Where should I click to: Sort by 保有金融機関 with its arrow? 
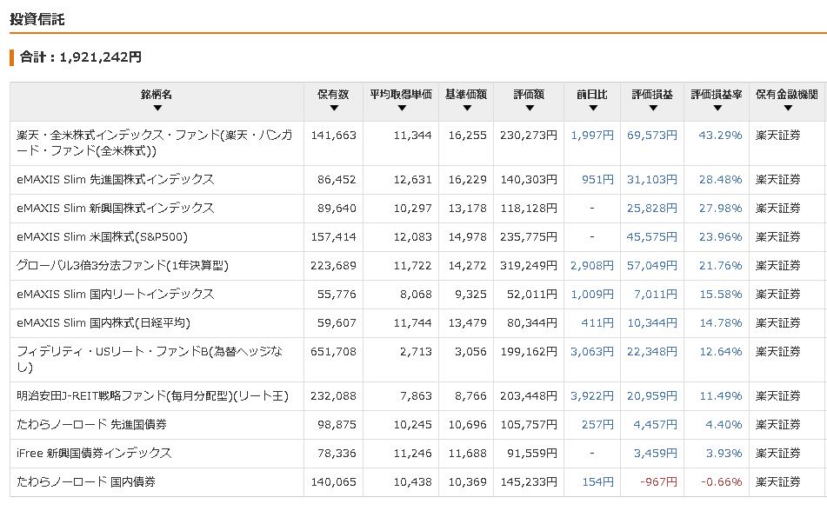[788, 108]
